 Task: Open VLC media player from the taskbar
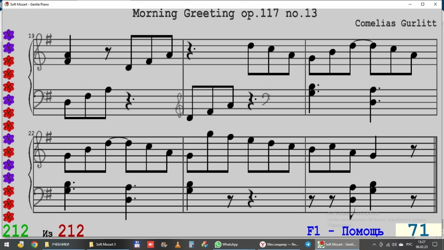(x=178, y=244)
